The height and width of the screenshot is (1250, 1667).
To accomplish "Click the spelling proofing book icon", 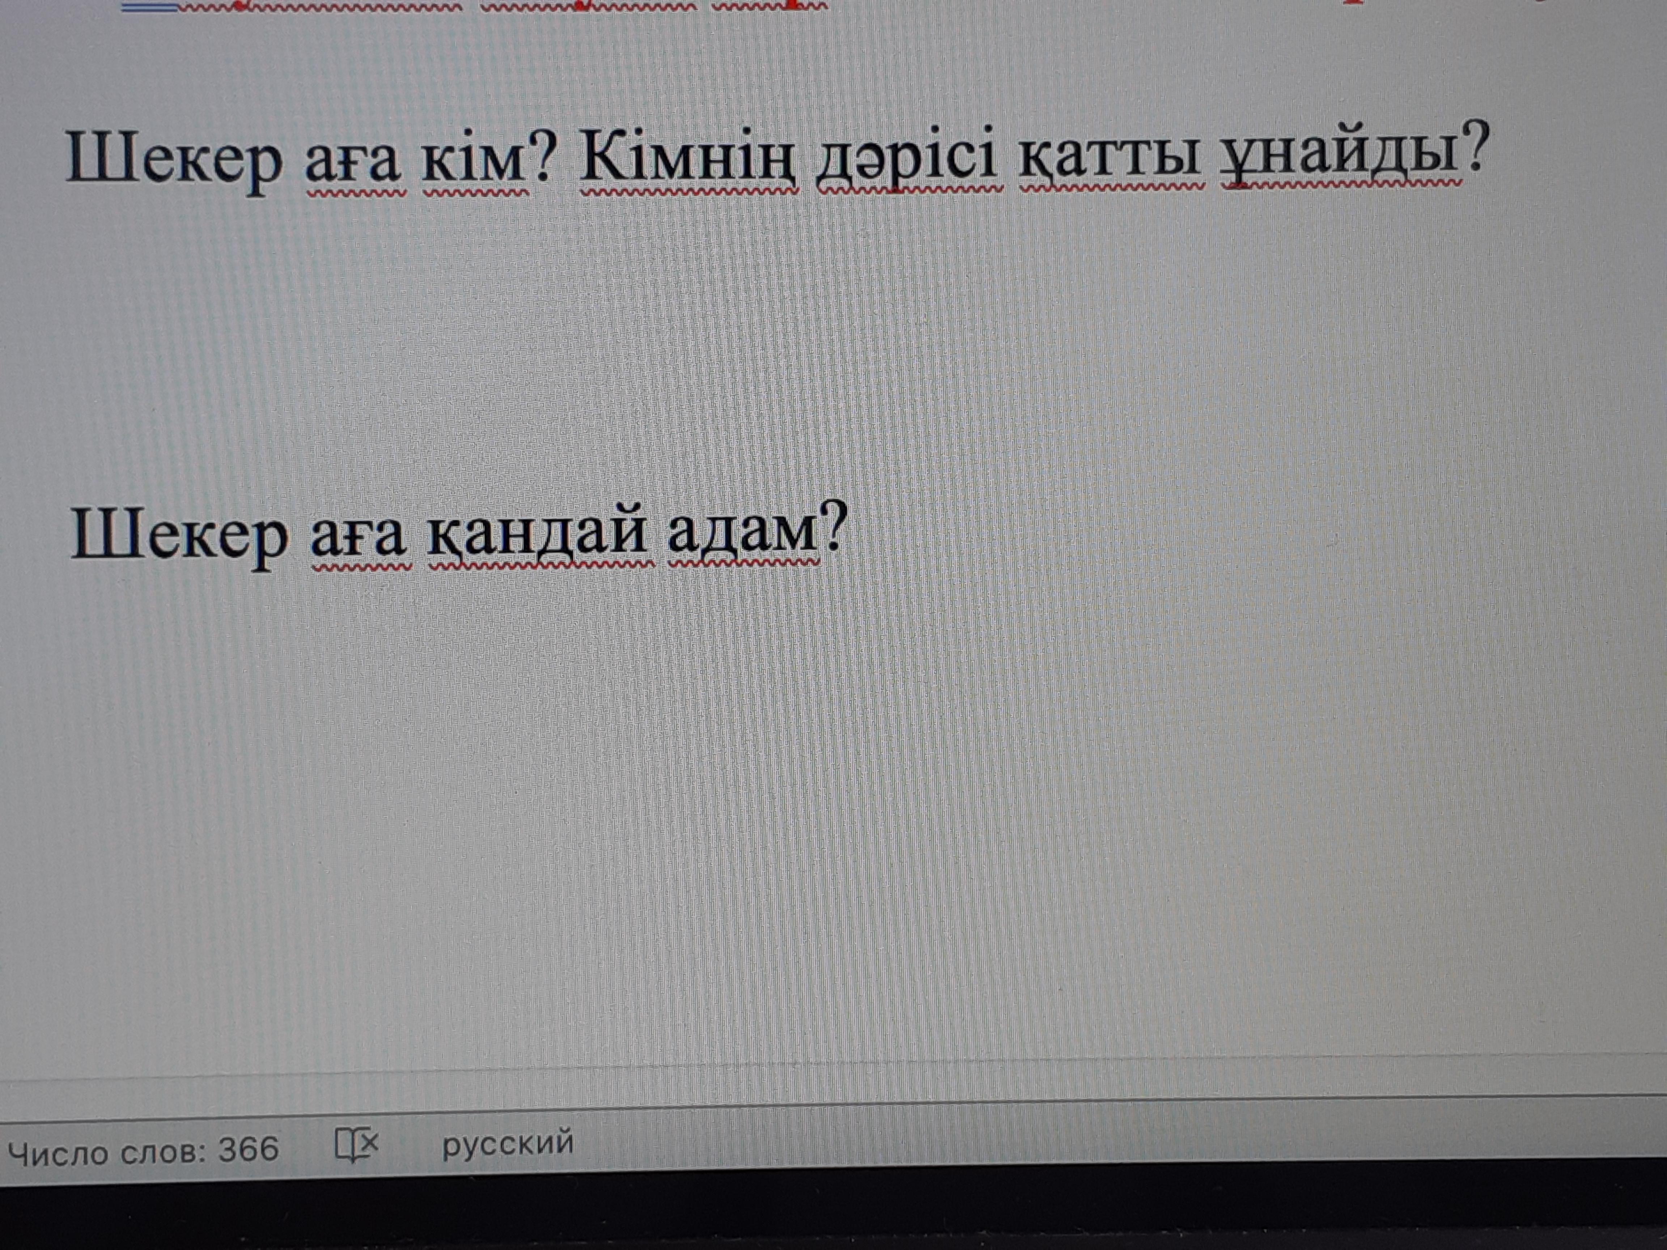I will click(x=356, y=1145).
